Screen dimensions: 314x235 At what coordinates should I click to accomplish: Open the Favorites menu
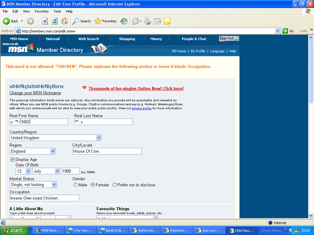[41, 11]
